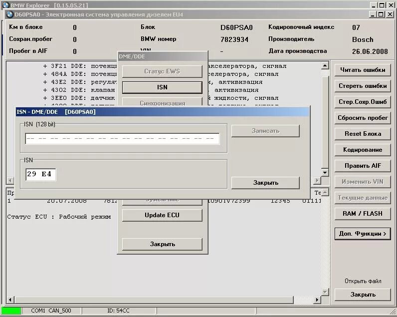Click the ISN field showing 29 E4
This screenshot has height=317, width=397.
click(x=40, y=174)
